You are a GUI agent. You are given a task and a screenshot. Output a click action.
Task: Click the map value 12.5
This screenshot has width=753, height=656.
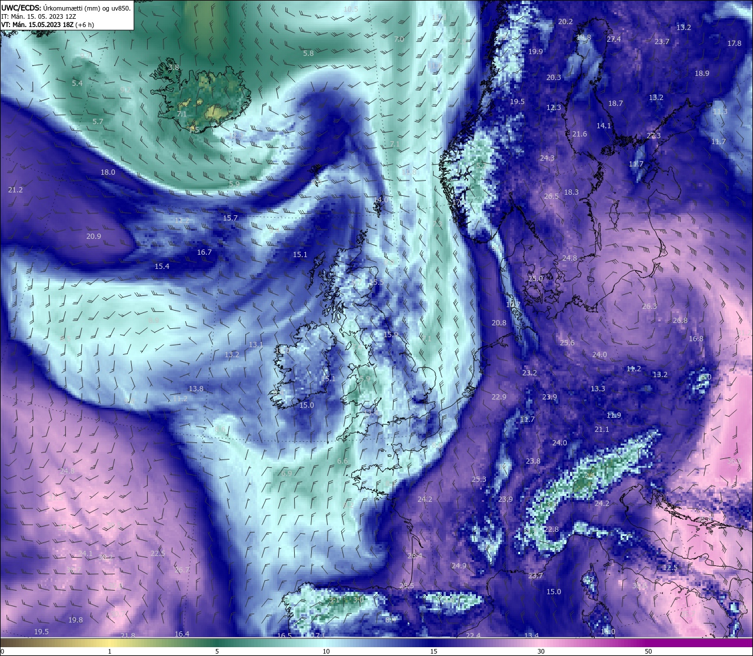tap(670, 567)
